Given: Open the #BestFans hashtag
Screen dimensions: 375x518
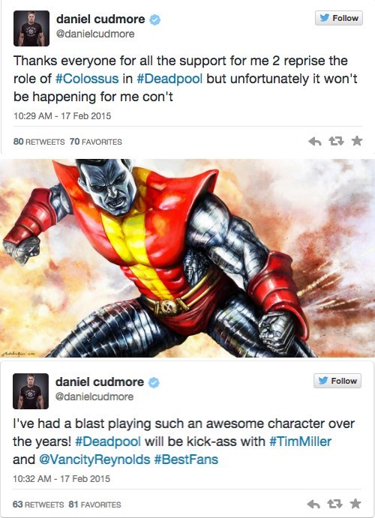Looking at the screenshot, I should coord(186,460).
